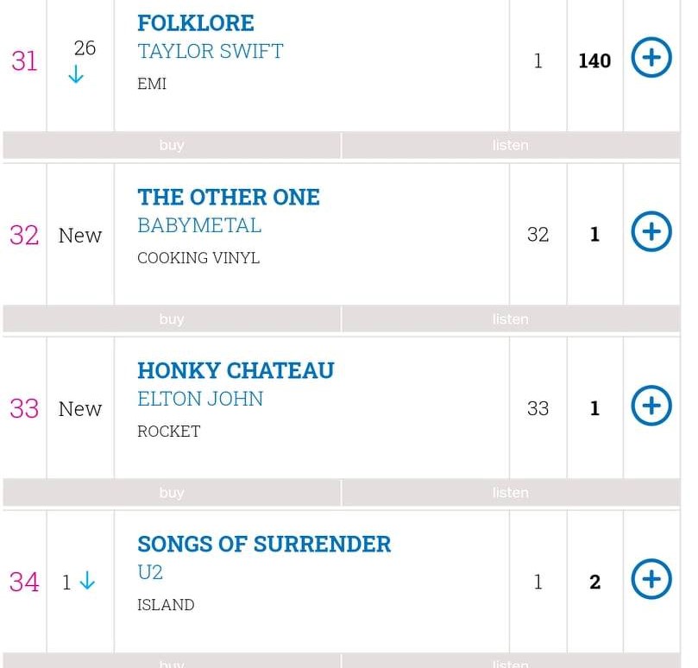Screen dimensions: 698x668
Task: Open plus icon for Songs of Surrender
Action: (651, 579)
